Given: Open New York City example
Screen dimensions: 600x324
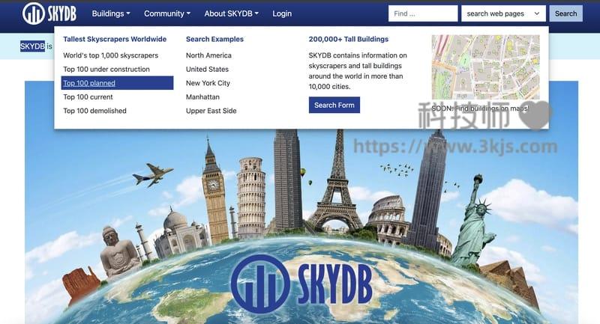Looking at the screenshot, I should tap(208, 83).
